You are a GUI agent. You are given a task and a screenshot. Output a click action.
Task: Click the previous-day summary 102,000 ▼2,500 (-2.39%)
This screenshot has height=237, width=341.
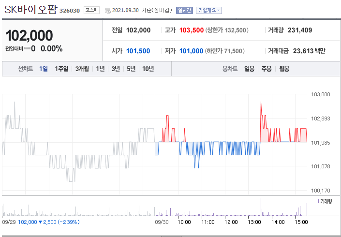click(x=49, y=222)
